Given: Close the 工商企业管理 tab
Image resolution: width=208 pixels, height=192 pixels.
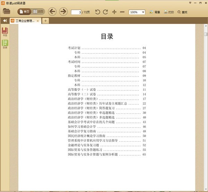Looking at the screenshot, I should point(38,21).
